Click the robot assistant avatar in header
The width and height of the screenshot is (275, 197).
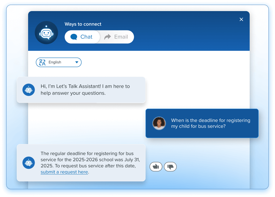click(x=46, y=33)
